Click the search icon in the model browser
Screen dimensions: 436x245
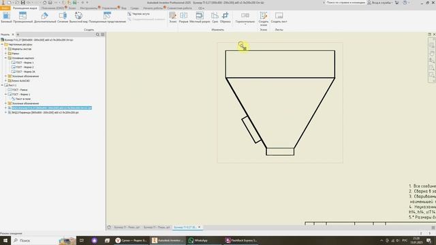97,35
